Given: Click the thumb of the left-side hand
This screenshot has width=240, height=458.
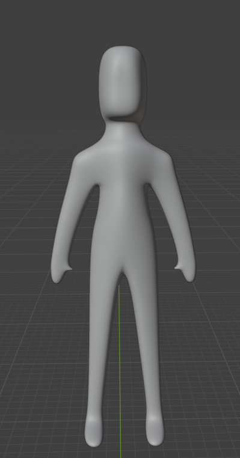Looking at the screenshot, I should point(69,267).
